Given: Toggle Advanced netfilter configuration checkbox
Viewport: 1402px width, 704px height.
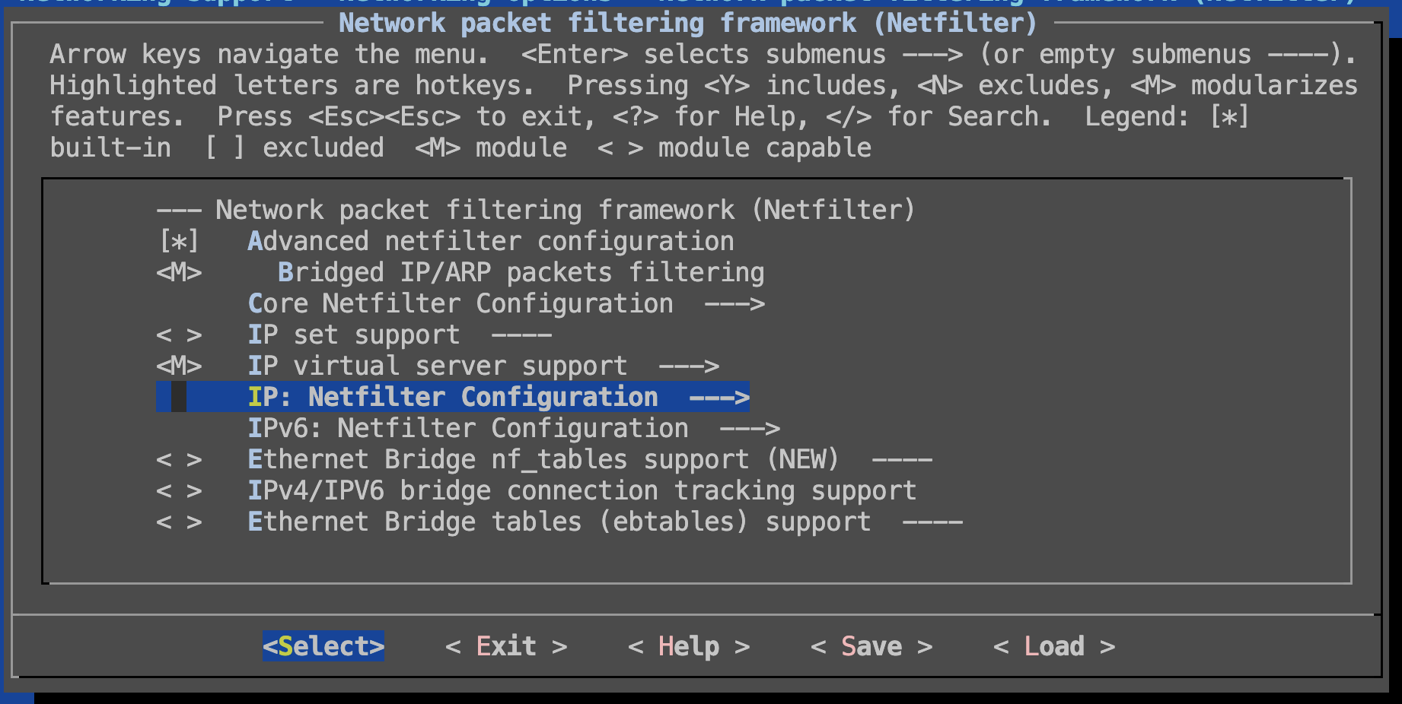Looking at the screenshot, I should (179, 242).
